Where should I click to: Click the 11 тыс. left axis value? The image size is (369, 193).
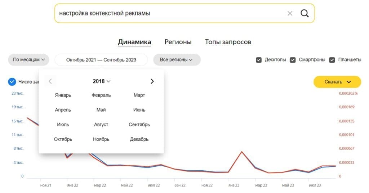click(17, 135)
